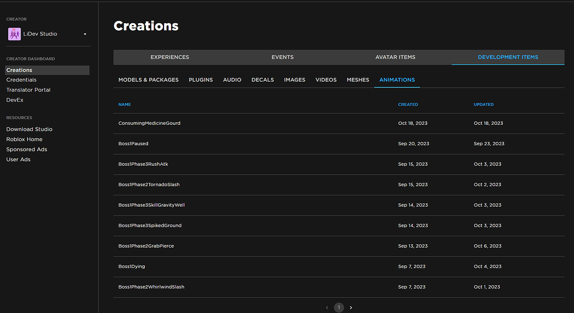Click the Oct 6, 2023 updated date
The width and height of the screenshot is (574, 313).
pyautogui.click(x=487, y=246)
